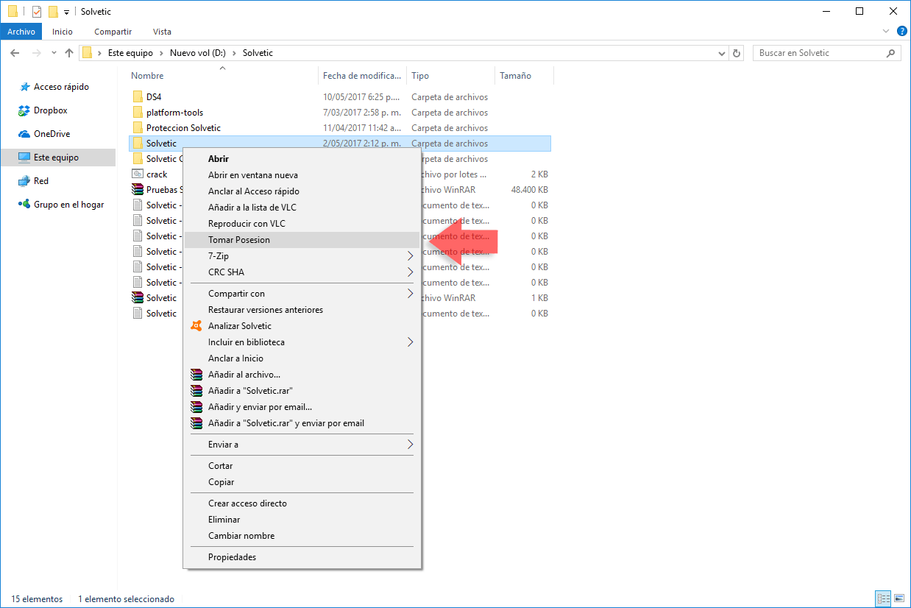
Task: Choose Añadir a "Solvetic.rar" menu entry
Action: 302,391
